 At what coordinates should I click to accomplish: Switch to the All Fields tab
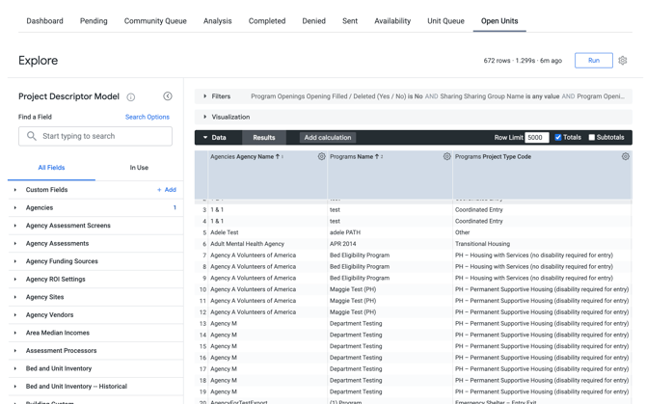pos(51,168)
